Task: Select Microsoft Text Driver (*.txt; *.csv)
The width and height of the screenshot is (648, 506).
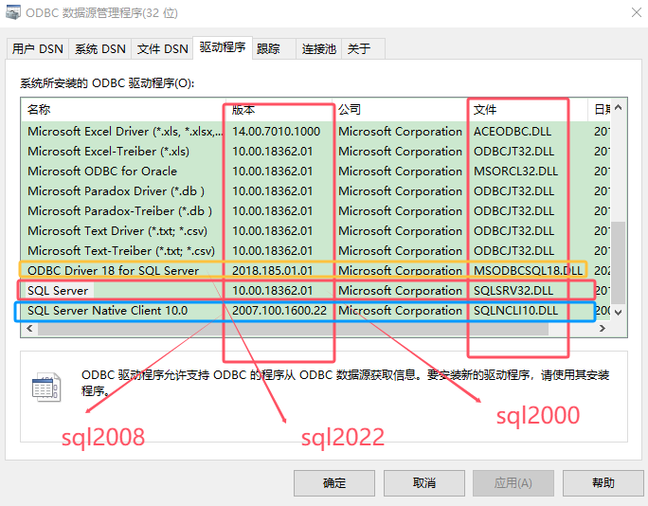Action: pyautogui.click(x=315, y=230)
